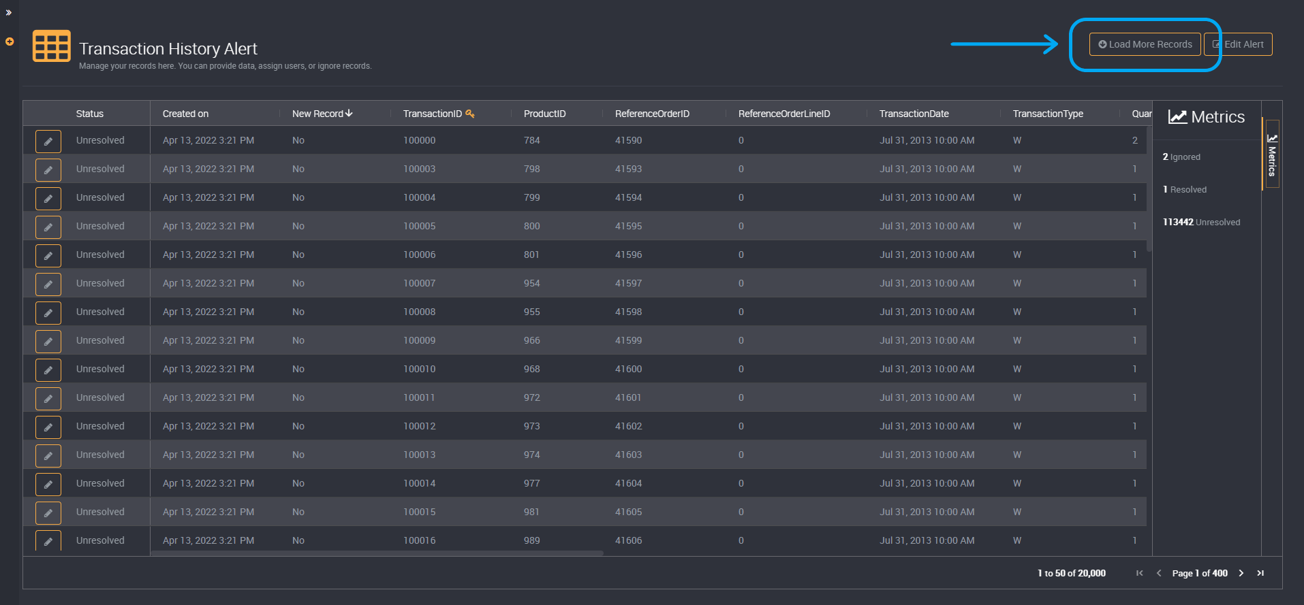This screenshot has height=605, width=1304.
Task: Click Load More Records button
Action: pos(1145,44)
